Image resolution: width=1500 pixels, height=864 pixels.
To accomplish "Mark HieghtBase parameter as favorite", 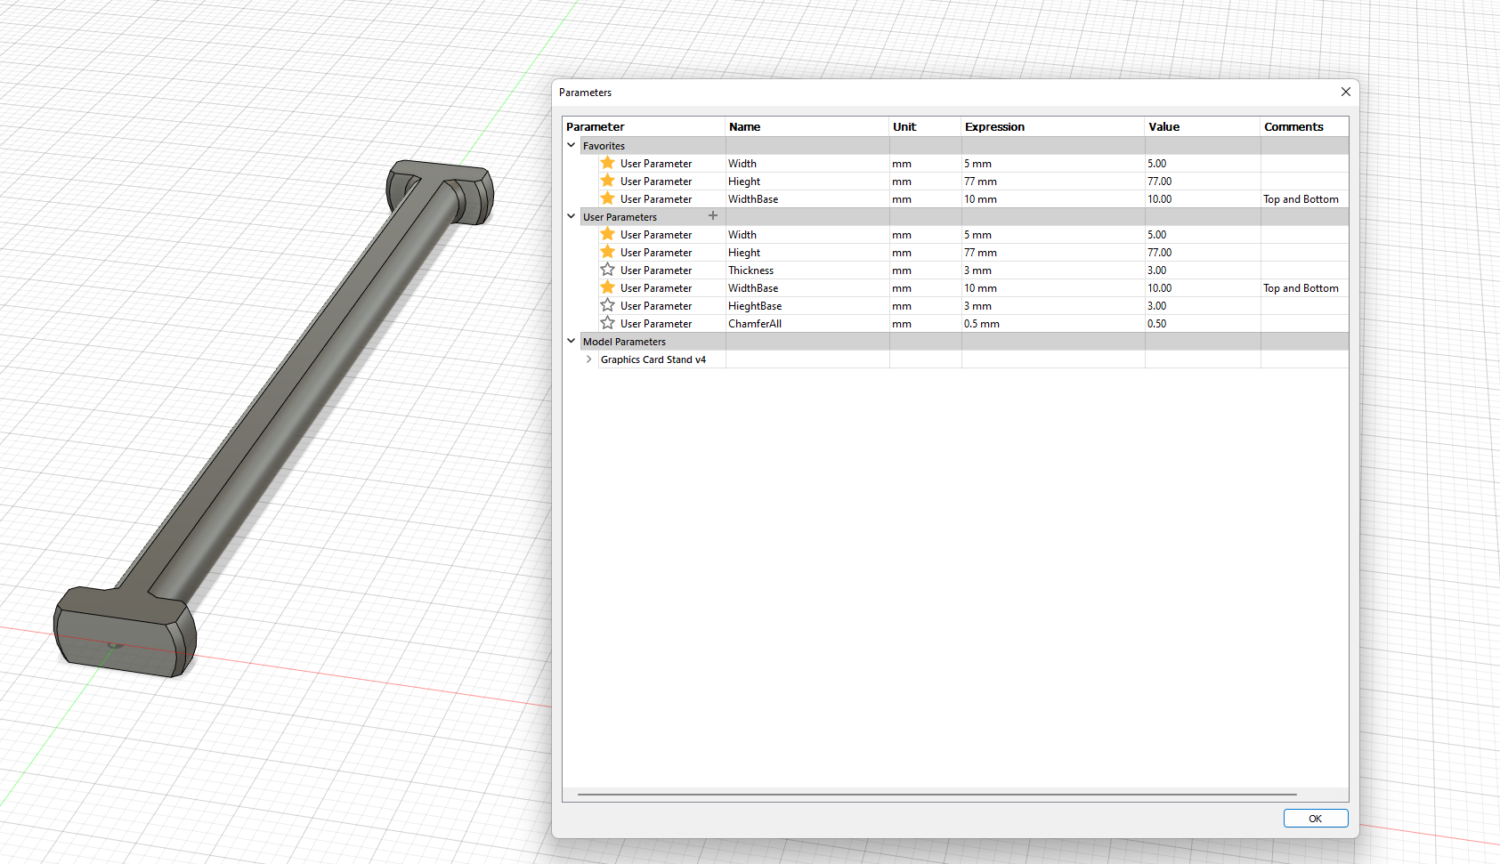I will pos(608,305).
